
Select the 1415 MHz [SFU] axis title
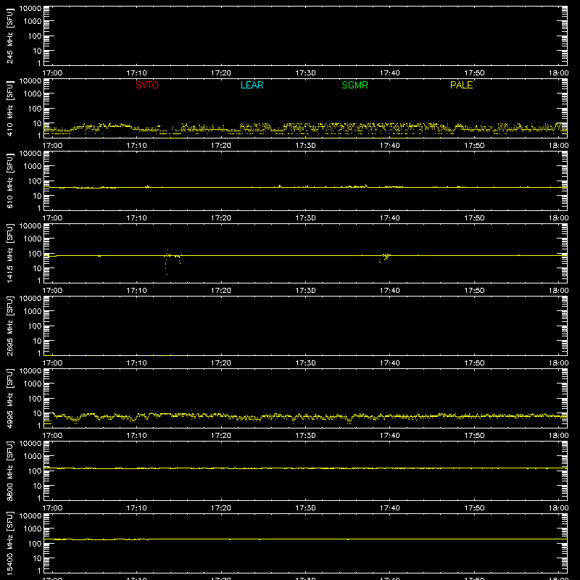10,253
